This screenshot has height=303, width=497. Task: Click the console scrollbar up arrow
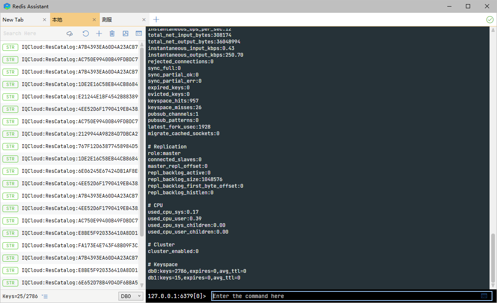click(493, 30)
